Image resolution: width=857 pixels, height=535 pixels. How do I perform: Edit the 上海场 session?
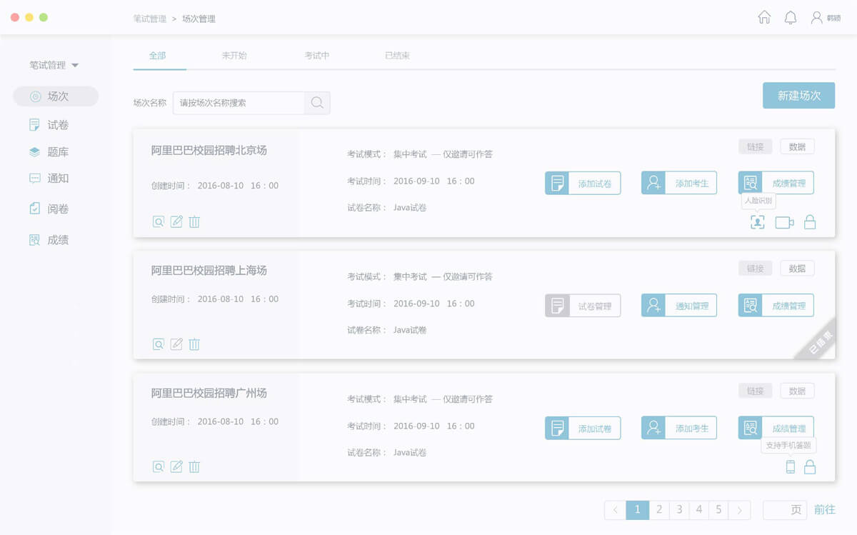click(x=176, y=344)
